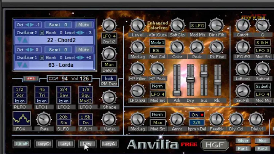Select next Oscillator 2 waveform up arrow
This screenshot has height=154, width=274.
pos(25,40)
